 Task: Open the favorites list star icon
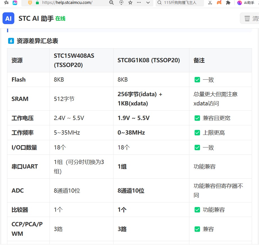click(6, 3)
